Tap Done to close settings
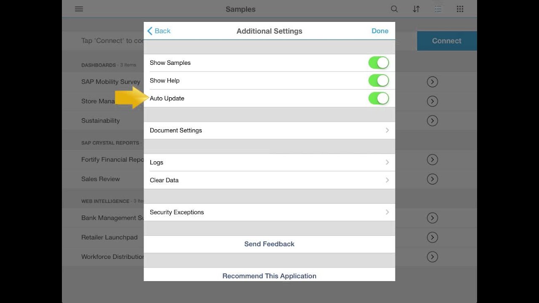Screen dimensions: 539x303 [380, 31]
